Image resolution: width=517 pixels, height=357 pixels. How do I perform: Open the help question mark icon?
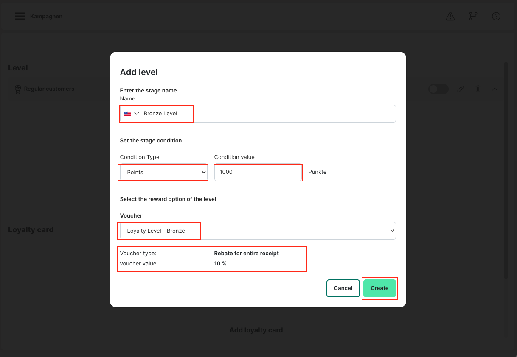pyautogui.click(x=496, y=17)
